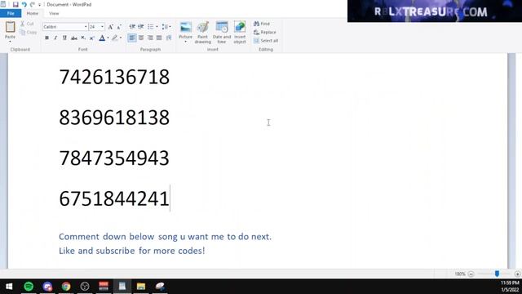
Task: Click the Paste clipboard icon
Action: (x=11, y=27)
